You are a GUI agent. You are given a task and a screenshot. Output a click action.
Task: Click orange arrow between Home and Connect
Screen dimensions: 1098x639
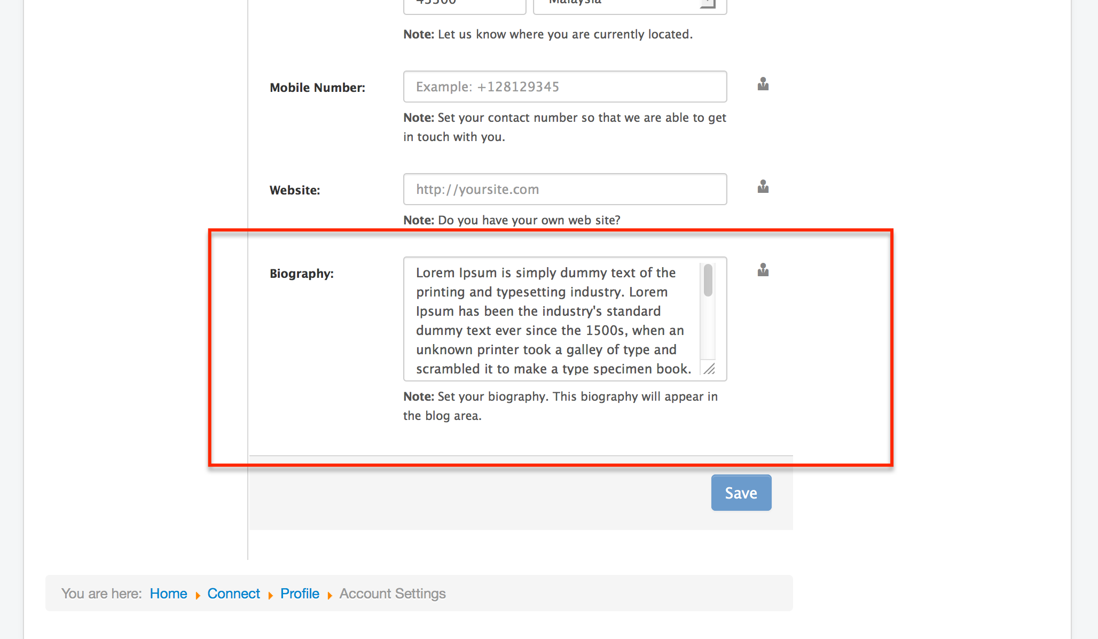(198, 595)
